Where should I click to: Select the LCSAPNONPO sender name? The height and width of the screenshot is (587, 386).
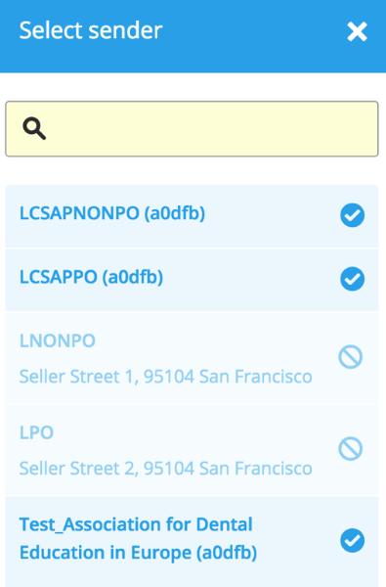pyautogui.click(x=79, y=213)
